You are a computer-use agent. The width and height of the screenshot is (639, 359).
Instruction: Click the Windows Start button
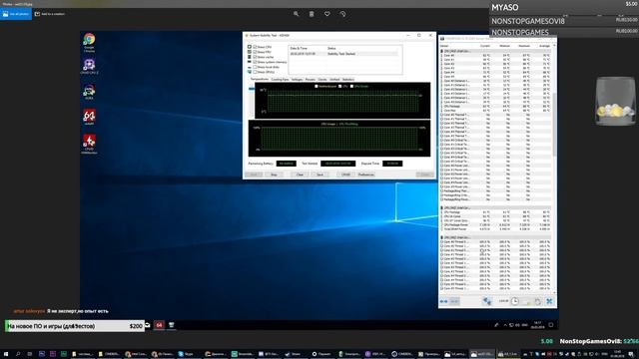pos(6,354)
